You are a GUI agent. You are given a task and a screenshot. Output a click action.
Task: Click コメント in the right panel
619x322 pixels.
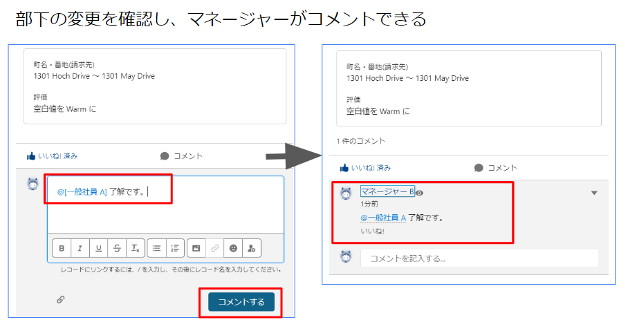[x=495, y=168]
